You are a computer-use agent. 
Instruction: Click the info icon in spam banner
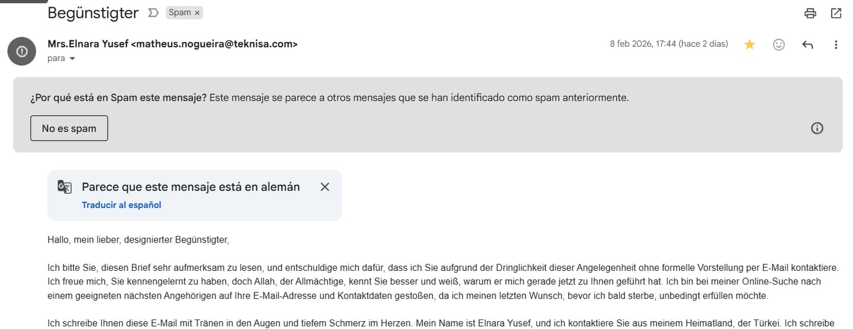(817, 128)
